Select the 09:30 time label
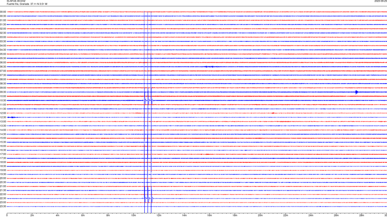The image size is (387, 217). click(x=3, y=92)
